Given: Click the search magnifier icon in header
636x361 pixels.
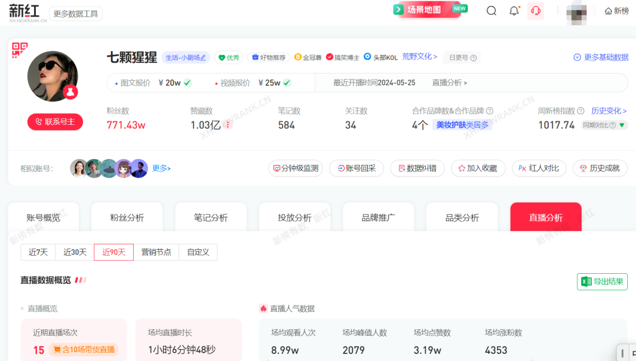Looking at the screenshot, I should pyautogui.click(x=491, y=11).
